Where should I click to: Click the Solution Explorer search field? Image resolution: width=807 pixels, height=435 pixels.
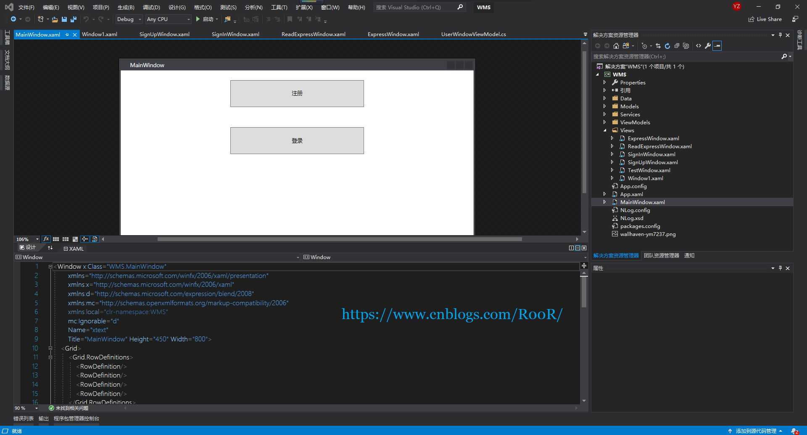(x=685, y=56)
